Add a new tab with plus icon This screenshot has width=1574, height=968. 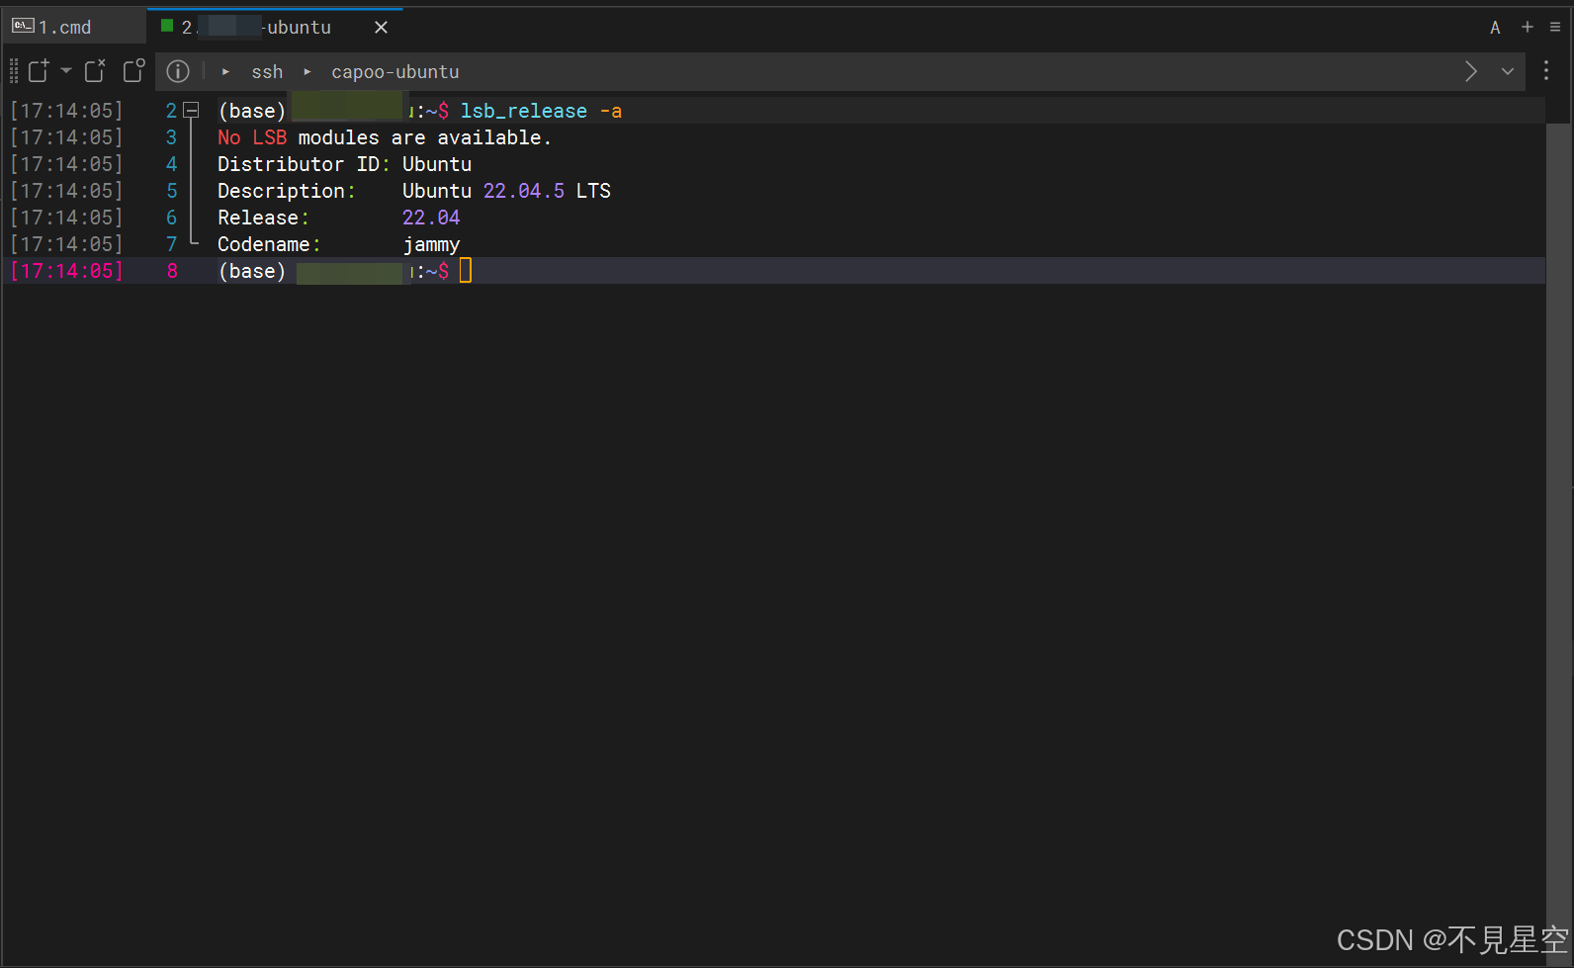(x=1528, y=27)
